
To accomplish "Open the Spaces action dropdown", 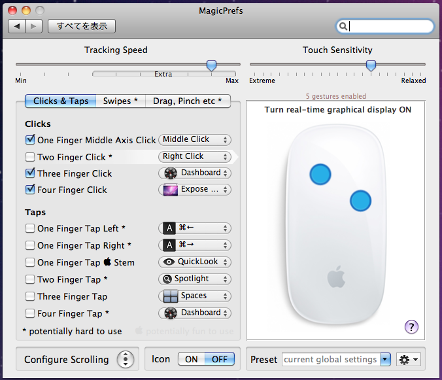I will [x=195, y=296].
